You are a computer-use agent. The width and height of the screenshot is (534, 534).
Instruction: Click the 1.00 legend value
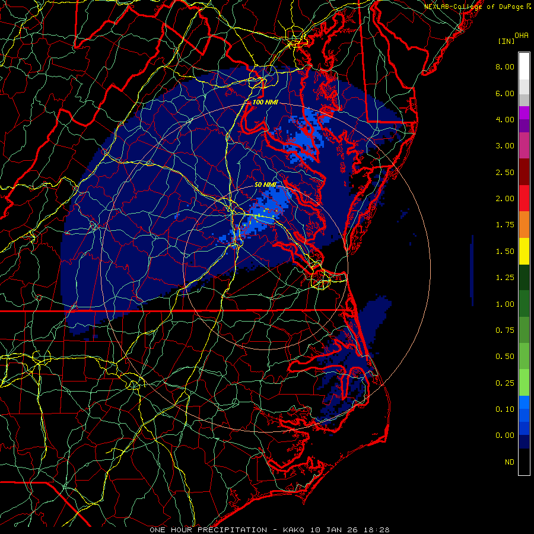(505, 304)
